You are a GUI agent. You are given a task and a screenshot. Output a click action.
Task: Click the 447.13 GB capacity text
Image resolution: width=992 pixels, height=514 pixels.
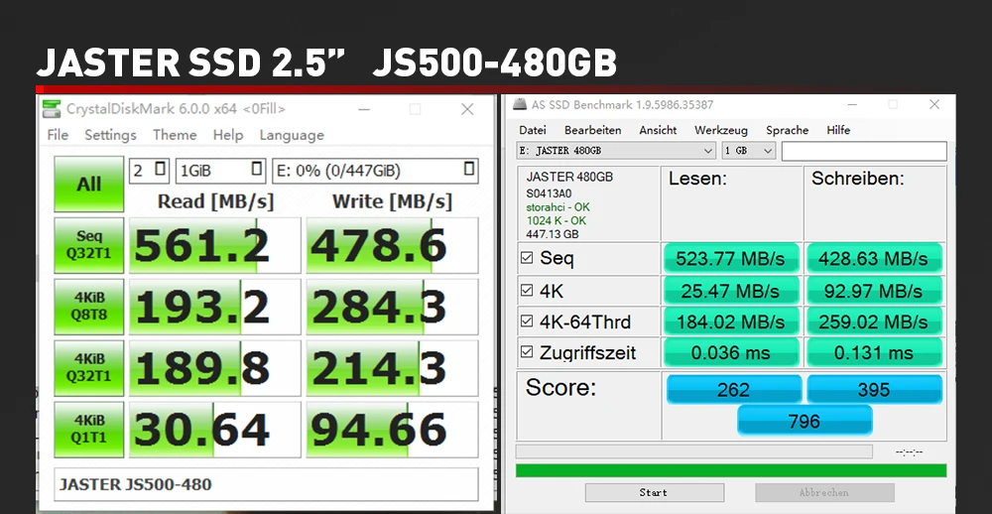(x=553, y=233)
